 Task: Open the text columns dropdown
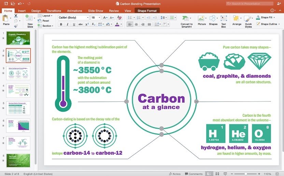pos(173,17)
